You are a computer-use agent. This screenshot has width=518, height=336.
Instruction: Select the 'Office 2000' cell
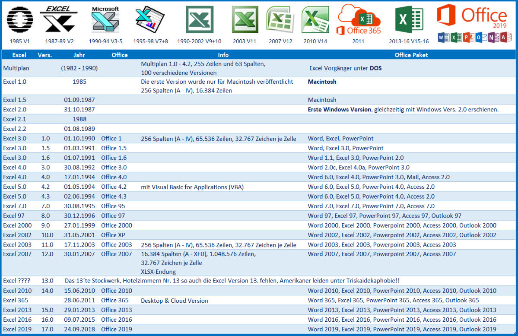[117, 225]
